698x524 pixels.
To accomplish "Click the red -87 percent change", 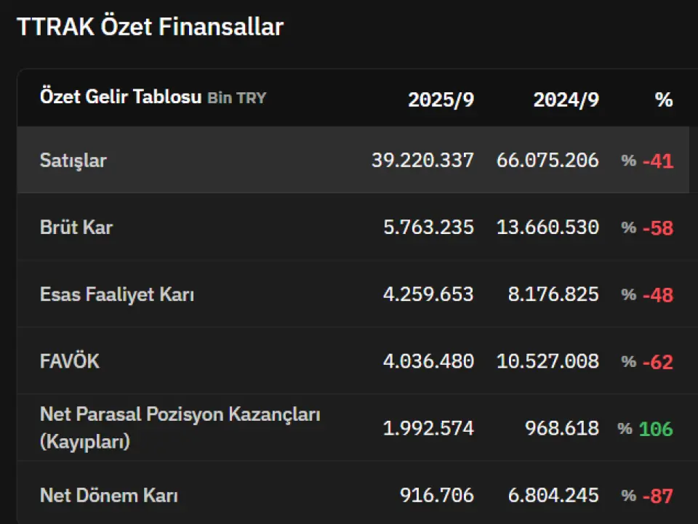I will tap(657, 496).
